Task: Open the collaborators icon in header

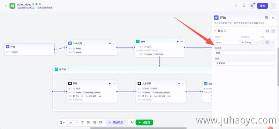Action: click(x=252, y=6)
